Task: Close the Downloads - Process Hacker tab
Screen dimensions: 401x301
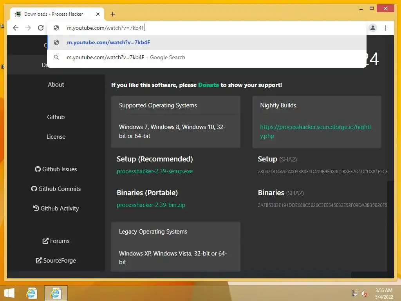Action: click(98, 14)
